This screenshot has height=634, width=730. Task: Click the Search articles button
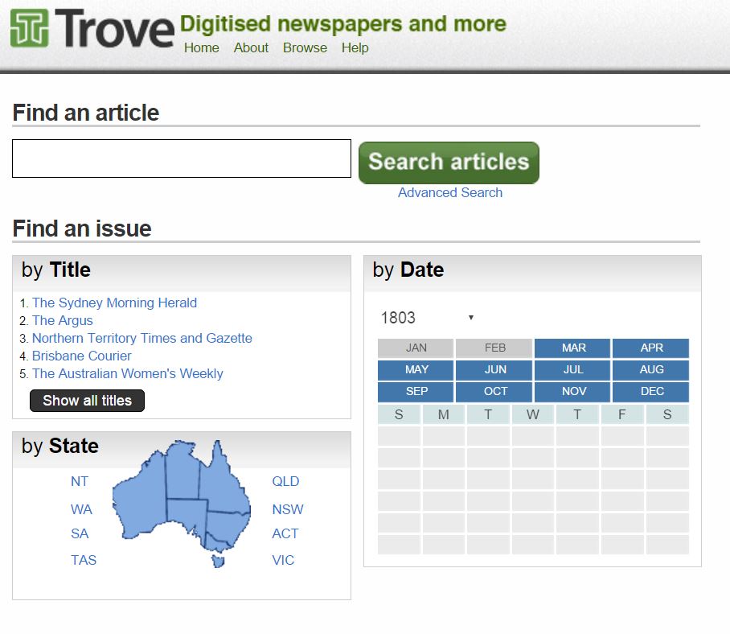[449, 162]
